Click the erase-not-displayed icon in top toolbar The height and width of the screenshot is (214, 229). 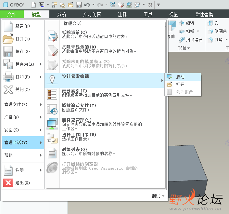click(121, 5)
